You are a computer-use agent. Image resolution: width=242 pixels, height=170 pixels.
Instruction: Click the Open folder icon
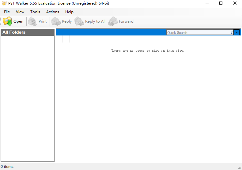tap(7, 21)
